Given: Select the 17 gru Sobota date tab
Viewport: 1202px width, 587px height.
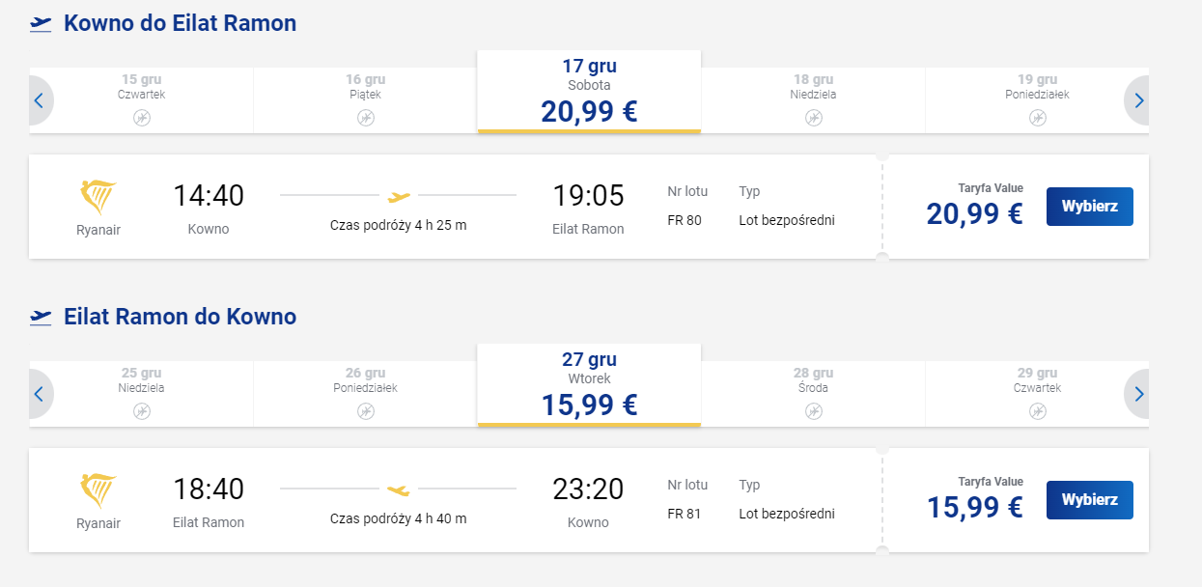Looking at the screenshot, I should pos(589,92).
